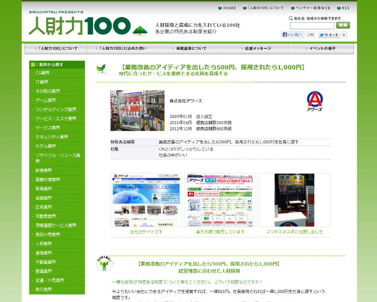The image size is (377, 302).
Task: Click the tweet count box showing 0
Action: tap(344, 35)
